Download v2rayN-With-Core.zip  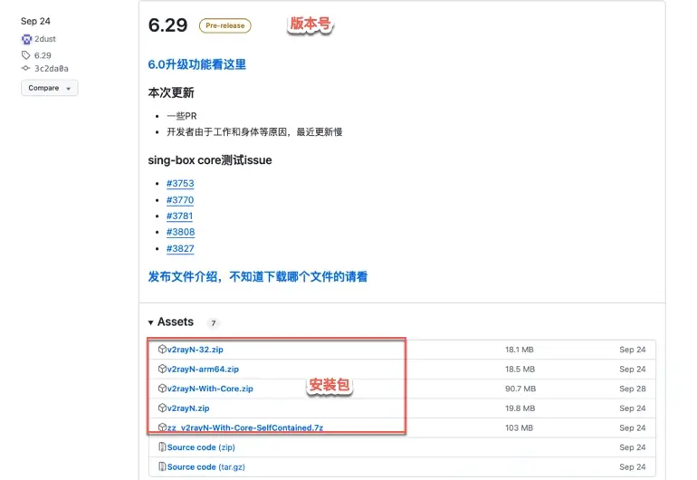210,389
